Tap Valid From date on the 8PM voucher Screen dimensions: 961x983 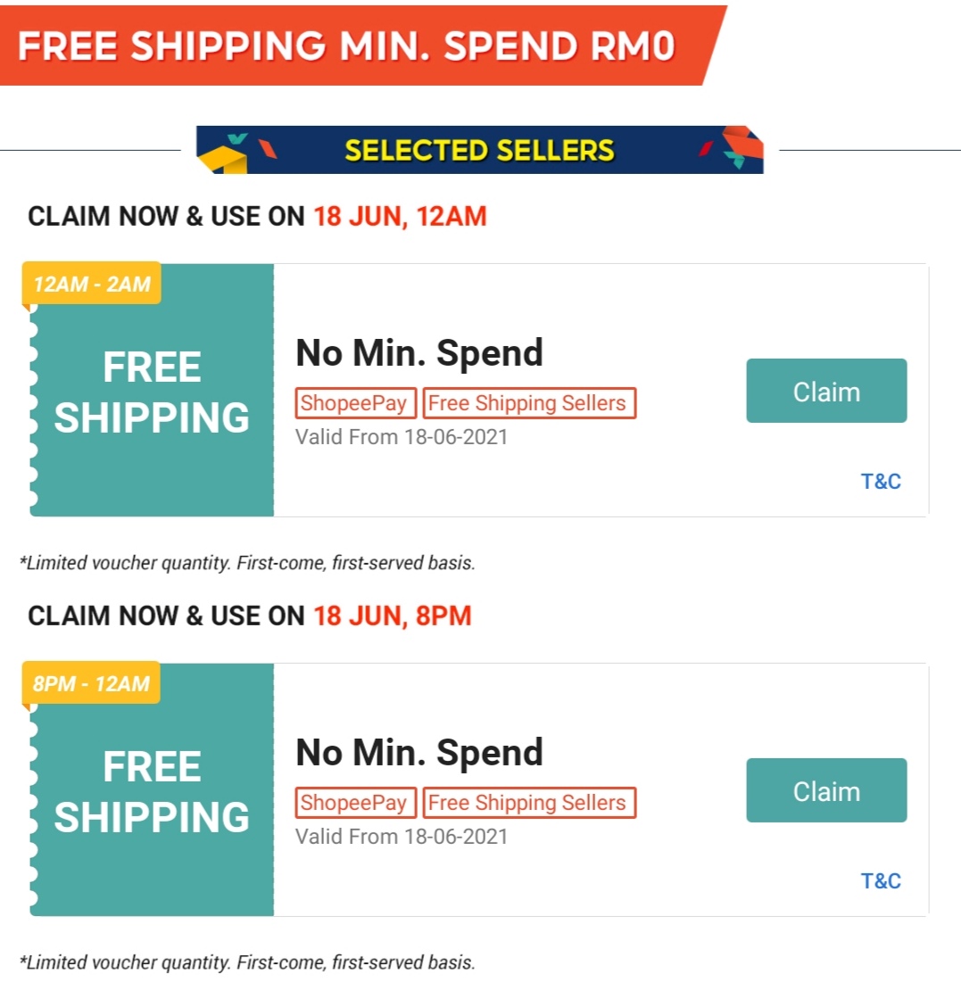point(402,837)
